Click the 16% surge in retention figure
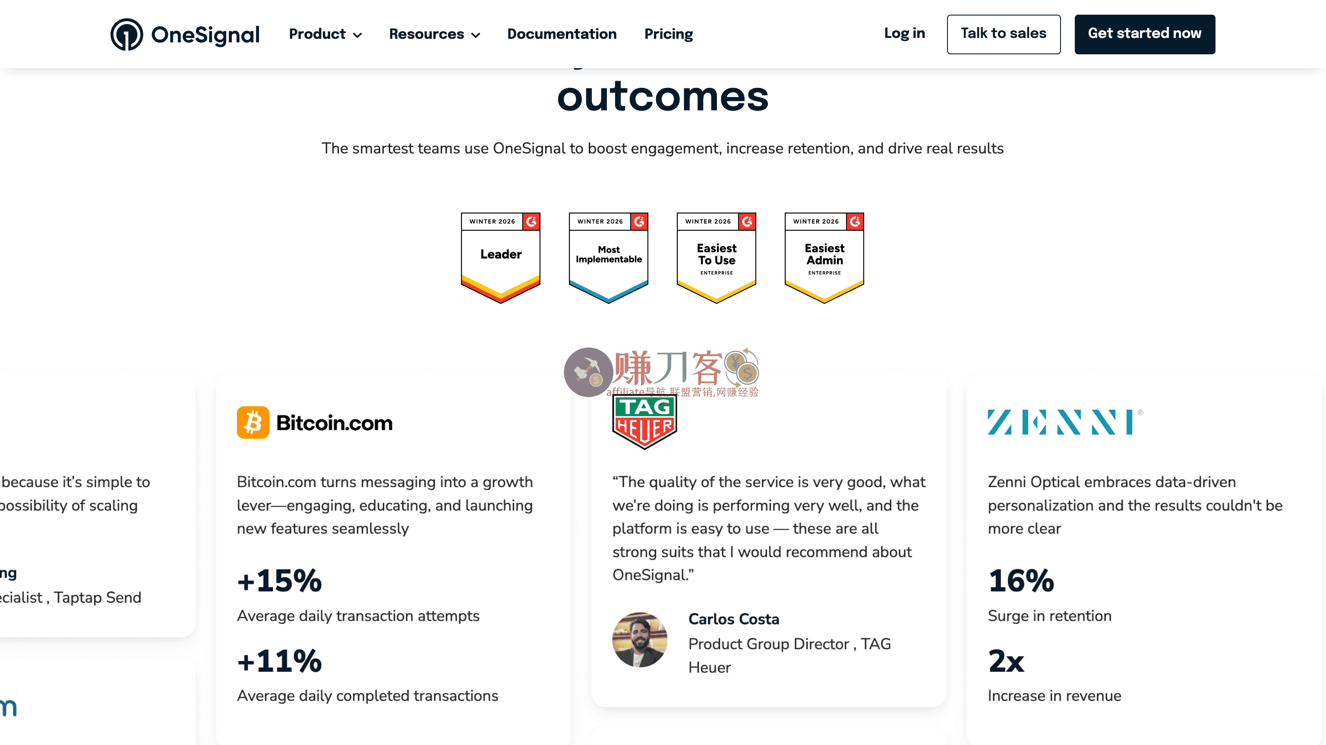The height and width of the screenshot is (745, 1326). [1021, 581]
